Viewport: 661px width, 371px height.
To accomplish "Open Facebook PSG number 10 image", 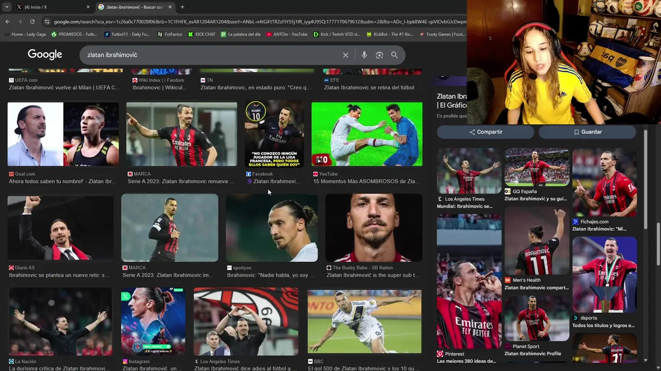I will [274, 134].
